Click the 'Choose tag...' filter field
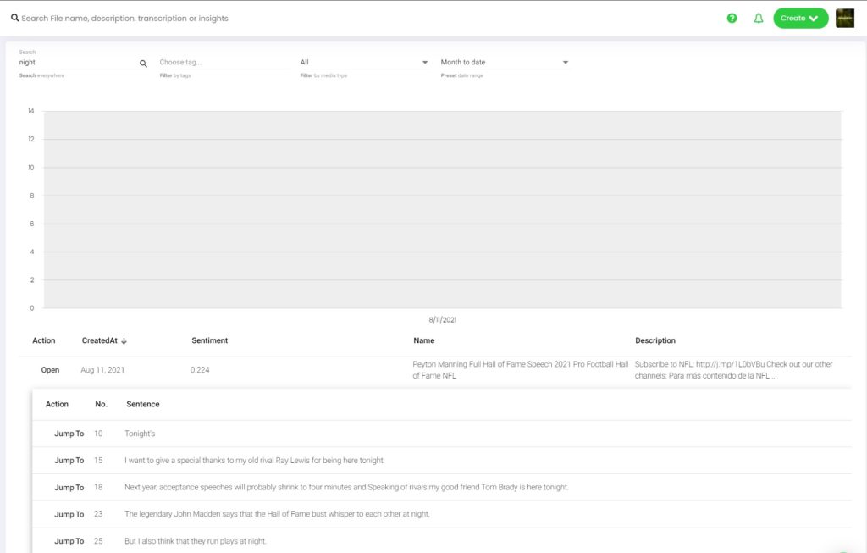Screen dimensions: 867x553 [x=224, y=62]
